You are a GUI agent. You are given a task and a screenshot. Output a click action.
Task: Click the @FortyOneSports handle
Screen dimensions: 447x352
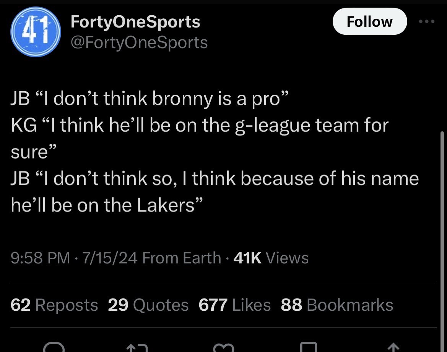click(x=139, y=42)
